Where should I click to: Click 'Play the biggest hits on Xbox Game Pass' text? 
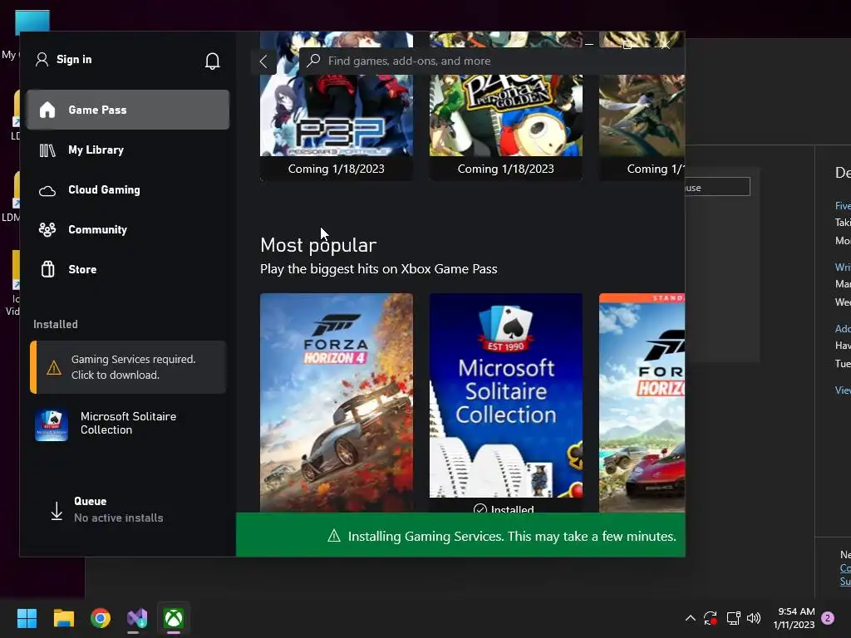(x=378, y=269)
